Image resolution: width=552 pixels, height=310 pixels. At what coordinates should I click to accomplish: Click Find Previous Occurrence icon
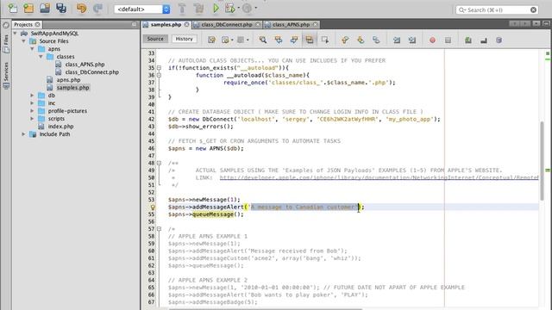pyautogui.click(x=278, y=40)
